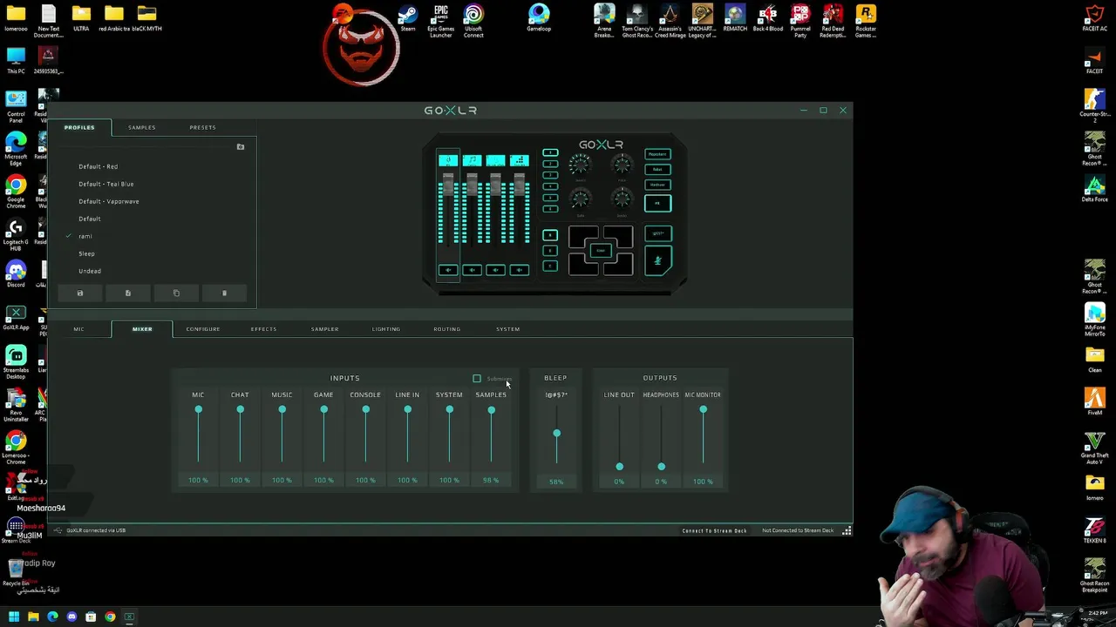The height and width of the screenshot is (627, 1116).
Task: Select the rami profile
Action: 85,236
